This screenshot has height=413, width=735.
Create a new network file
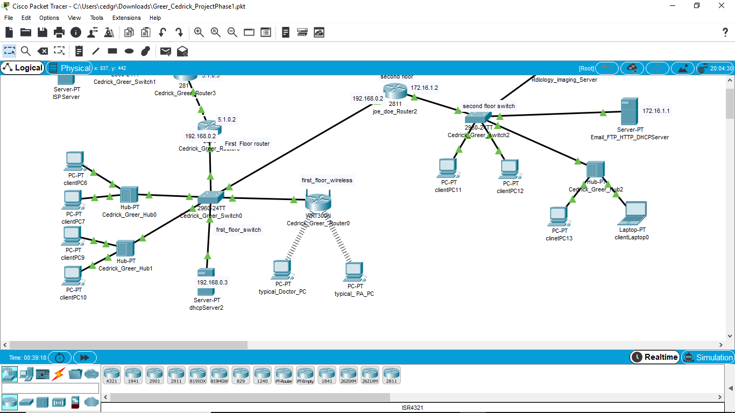pyautogui.click(x=9, y=32)
